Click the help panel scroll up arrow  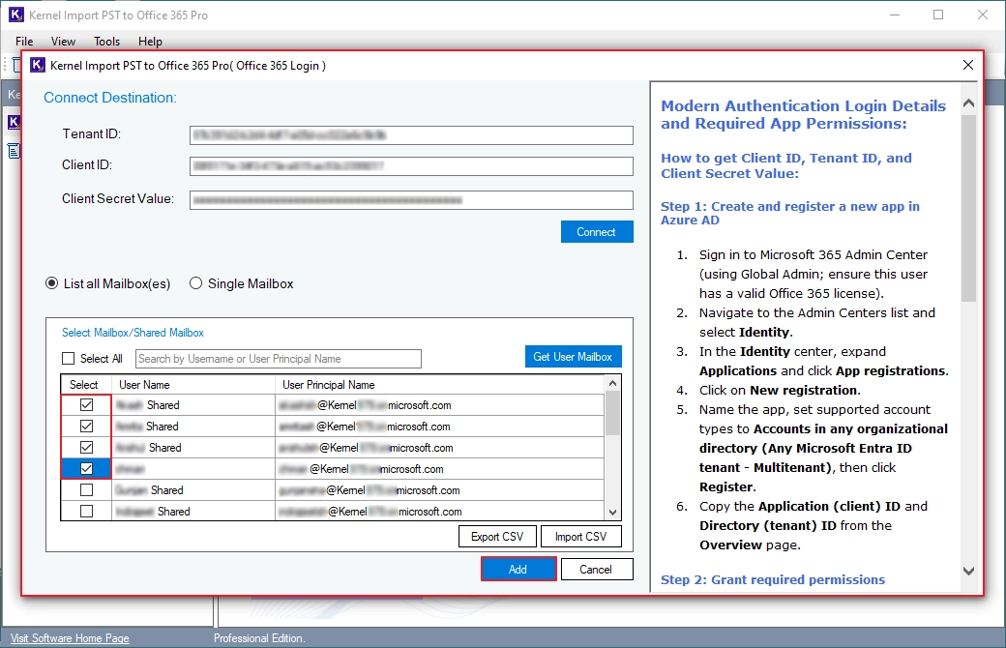pos(969,103)
